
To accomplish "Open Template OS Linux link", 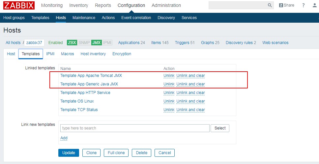I will (x=77, y=101).
